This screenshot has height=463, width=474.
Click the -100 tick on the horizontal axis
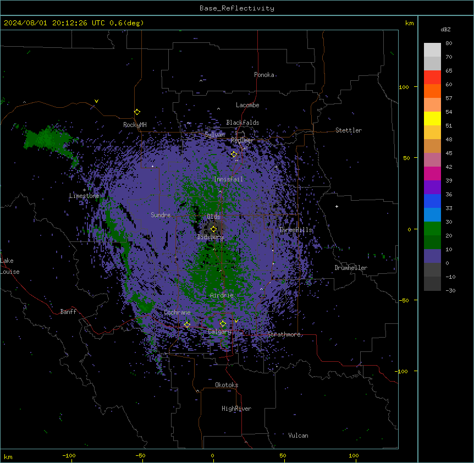(69, 455)
